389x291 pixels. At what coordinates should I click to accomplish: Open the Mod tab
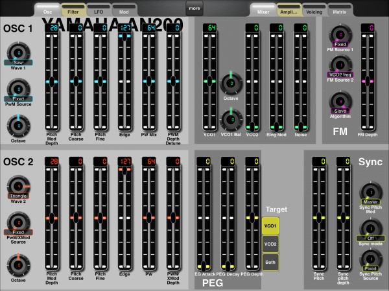[x=124, y=10]
